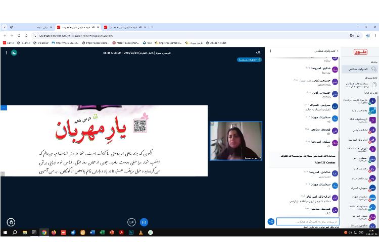Click the Alavi logo at top of sidebar
This screenshot has width=379, height=242.
coord(360,52)
